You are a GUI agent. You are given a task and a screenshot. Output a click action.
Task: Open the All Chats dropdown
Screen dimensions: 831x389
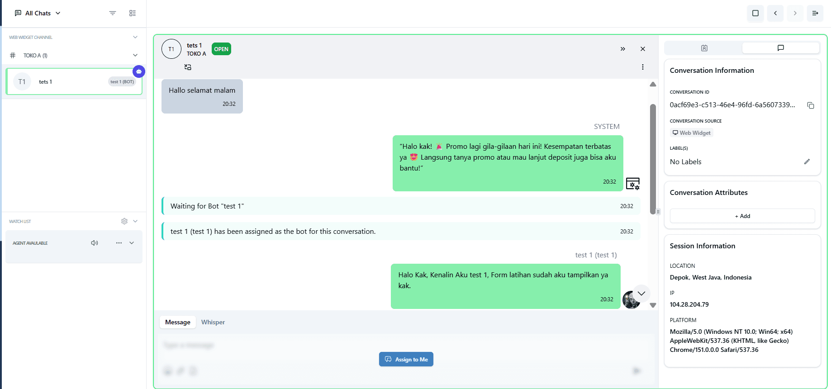click(x=38, y=13)
